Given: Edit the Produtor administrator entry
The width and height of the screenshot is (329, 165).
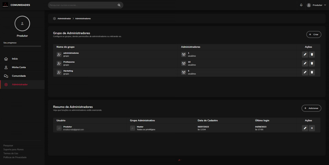Looking at the screenshot, I should point(305,128).
